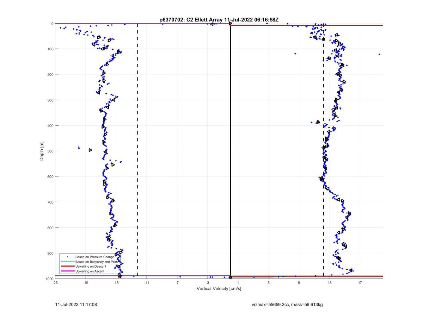This screenshot has width=423, height=313.
Task: Click x-axis tick label '-7'
Action: (177, 282)
